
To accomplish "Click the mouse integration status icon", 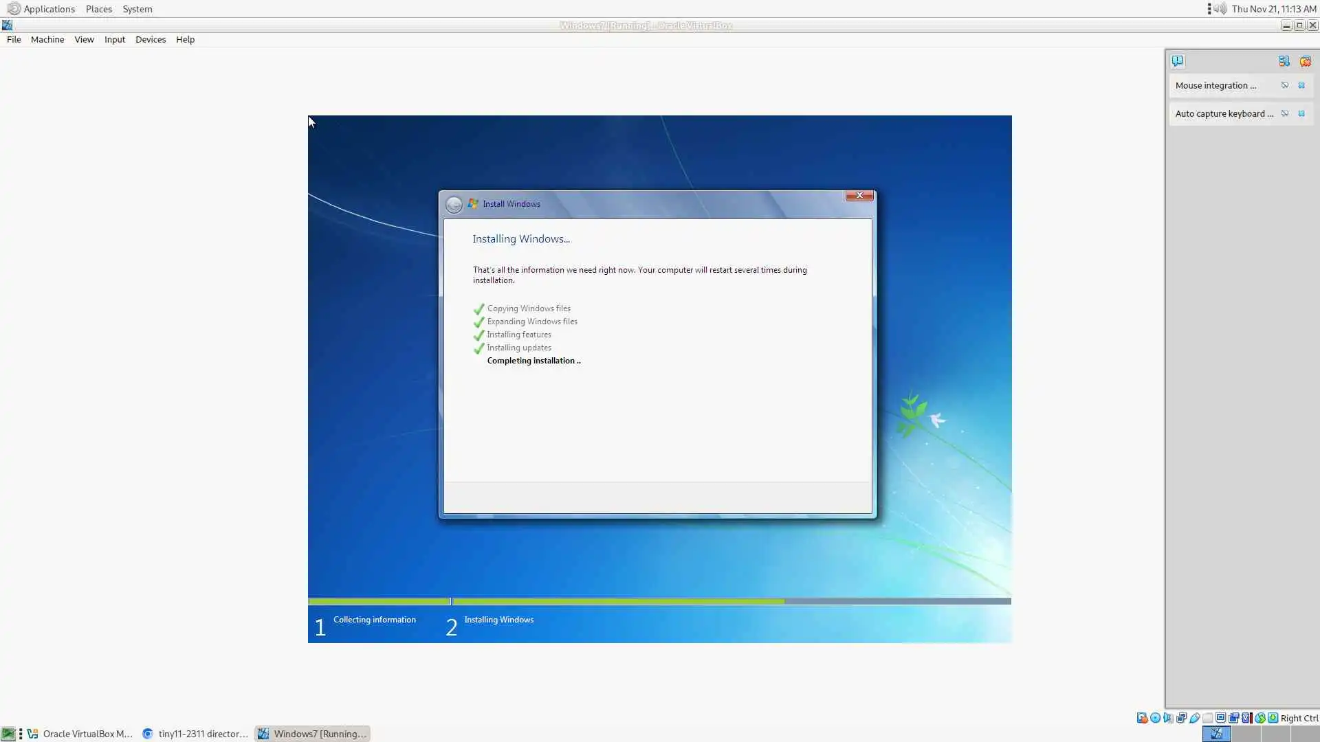I will pyautogui.click(x=1259, y=718).
